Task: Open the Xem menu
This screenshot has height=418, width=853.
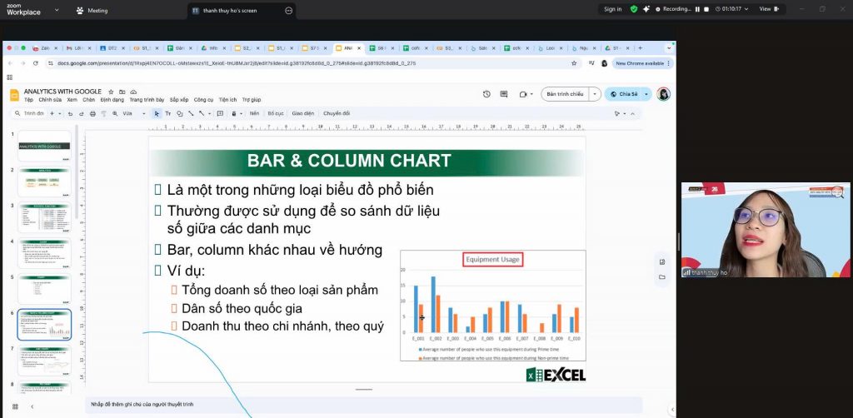Action: point(72,100)
